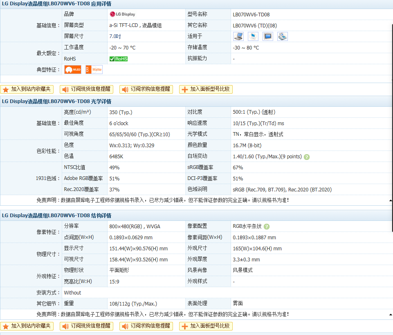Click outline thickness 3.3±0.3 mm

pyautogui.click(x=246, y=259)
